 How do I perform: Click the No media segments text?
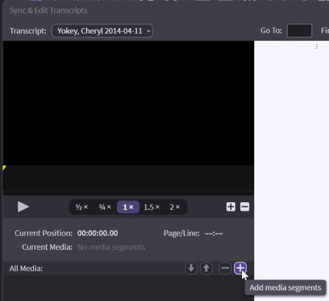112,247
